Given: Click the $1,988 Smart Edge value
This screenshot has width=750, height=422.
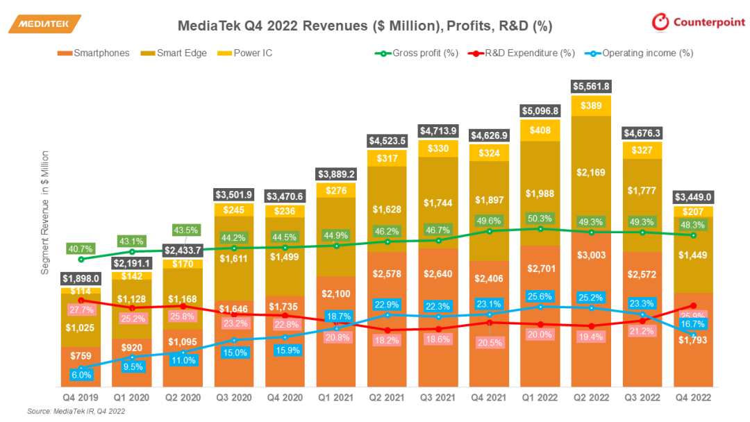Looking at the screenshot, I should click(x=540, y=194).
